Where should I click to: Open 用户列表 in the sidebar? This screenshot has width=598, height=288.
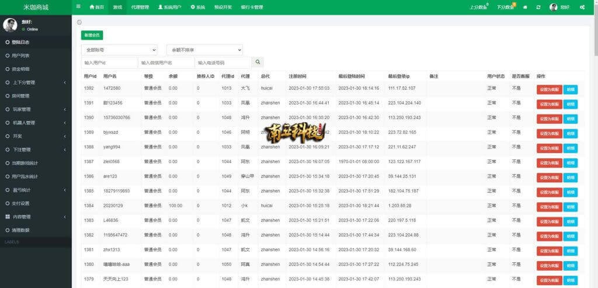[21, 55]
